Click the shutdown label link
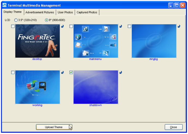Image resolution: width=188 pixels, height=134 pixels. (x=96, y=105)
